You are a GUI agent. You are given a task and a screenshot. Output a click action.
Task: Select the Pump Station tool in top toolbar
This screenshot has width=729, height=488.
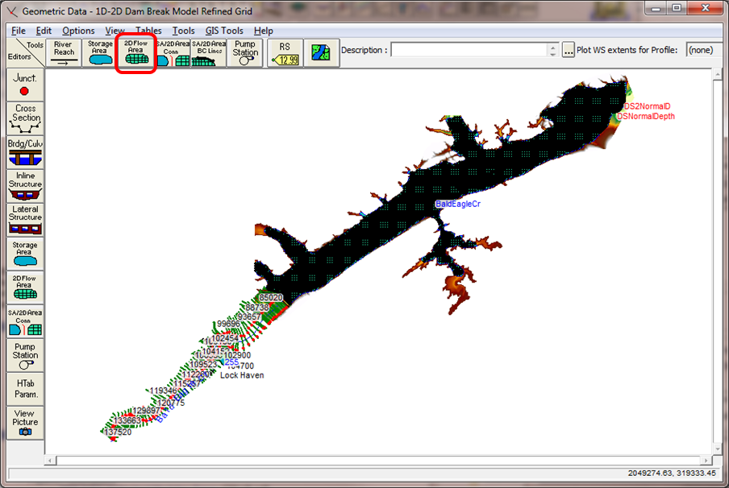245,53
